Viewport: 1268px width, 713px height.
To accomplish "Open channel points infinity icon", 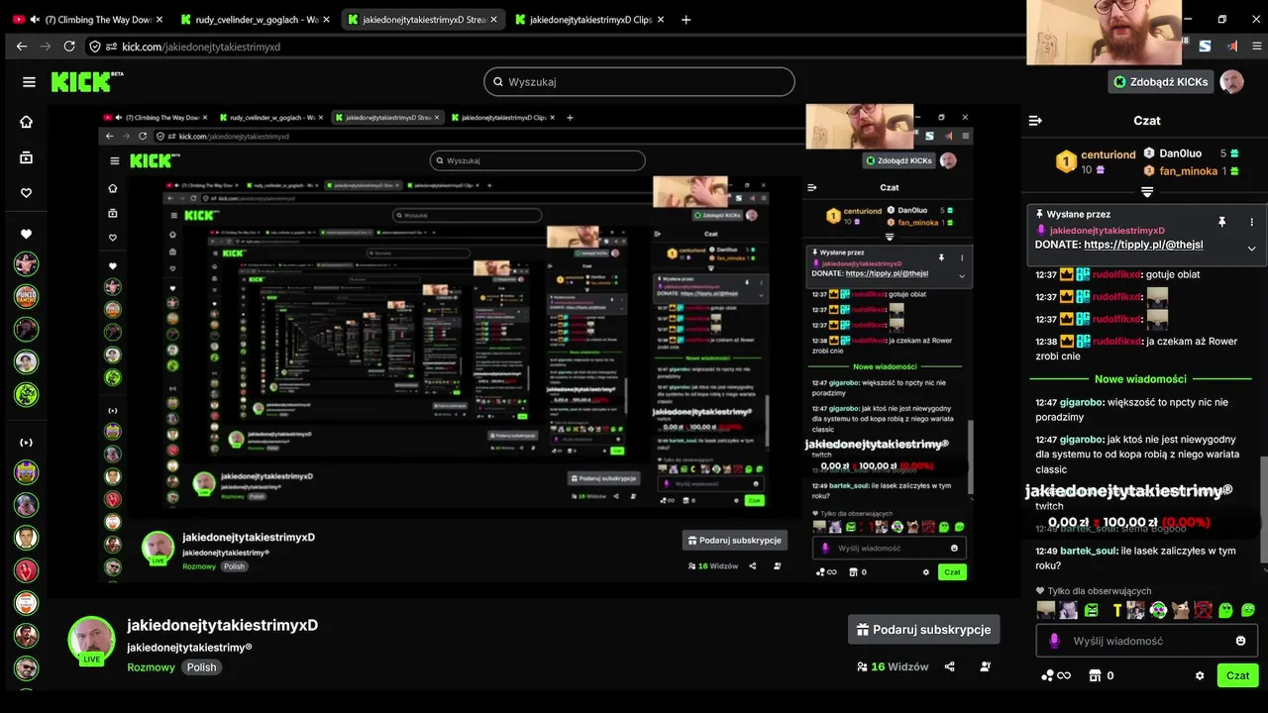I will click(1056, 675).
